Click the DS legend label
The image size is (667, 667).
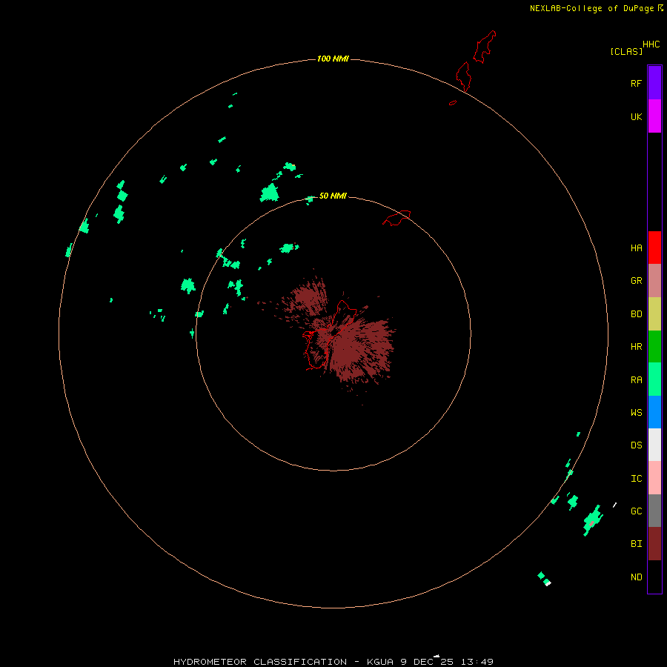[x=636, y=445]
